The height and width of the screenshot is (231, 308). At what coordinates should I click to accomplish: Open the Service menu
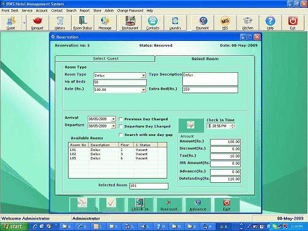(27, 10)
